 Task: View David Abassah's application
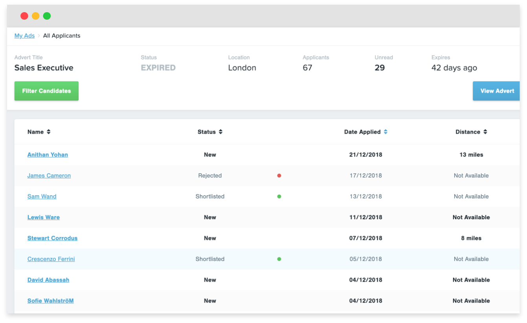click(x=48, y=280)
